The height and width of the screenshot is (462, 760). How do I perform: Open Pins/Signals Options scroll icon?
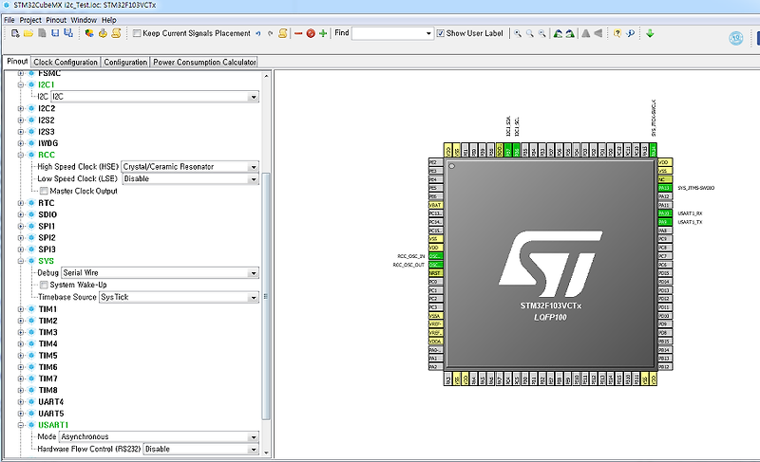tap(283, 33)
